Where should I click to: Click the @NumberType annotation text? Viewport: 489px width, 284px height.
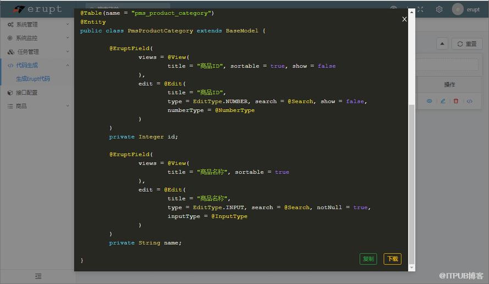(235, 110)
